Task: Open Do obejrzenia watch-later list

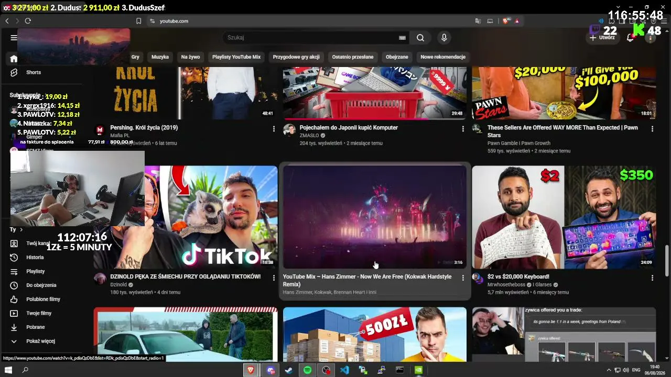Action: (41, 285)
